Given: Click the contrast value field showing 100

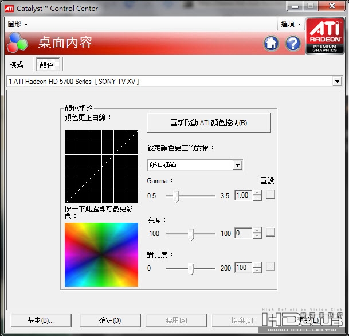Looking at the screenshot, I should (244, 268).
